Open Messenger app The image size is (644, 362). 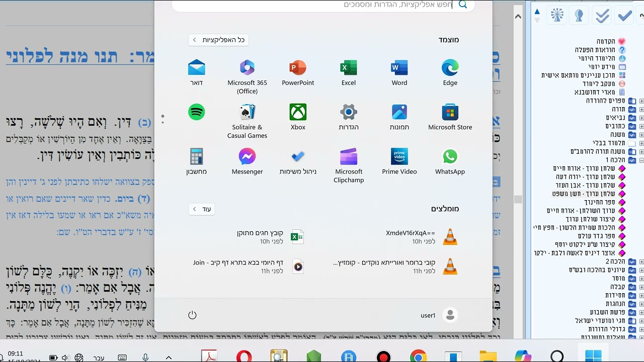pos(247,161)
